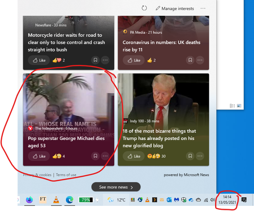The image size is (254, 211).
Task: Open more options on Motorcycle rider card
Action: click(105, 60)
